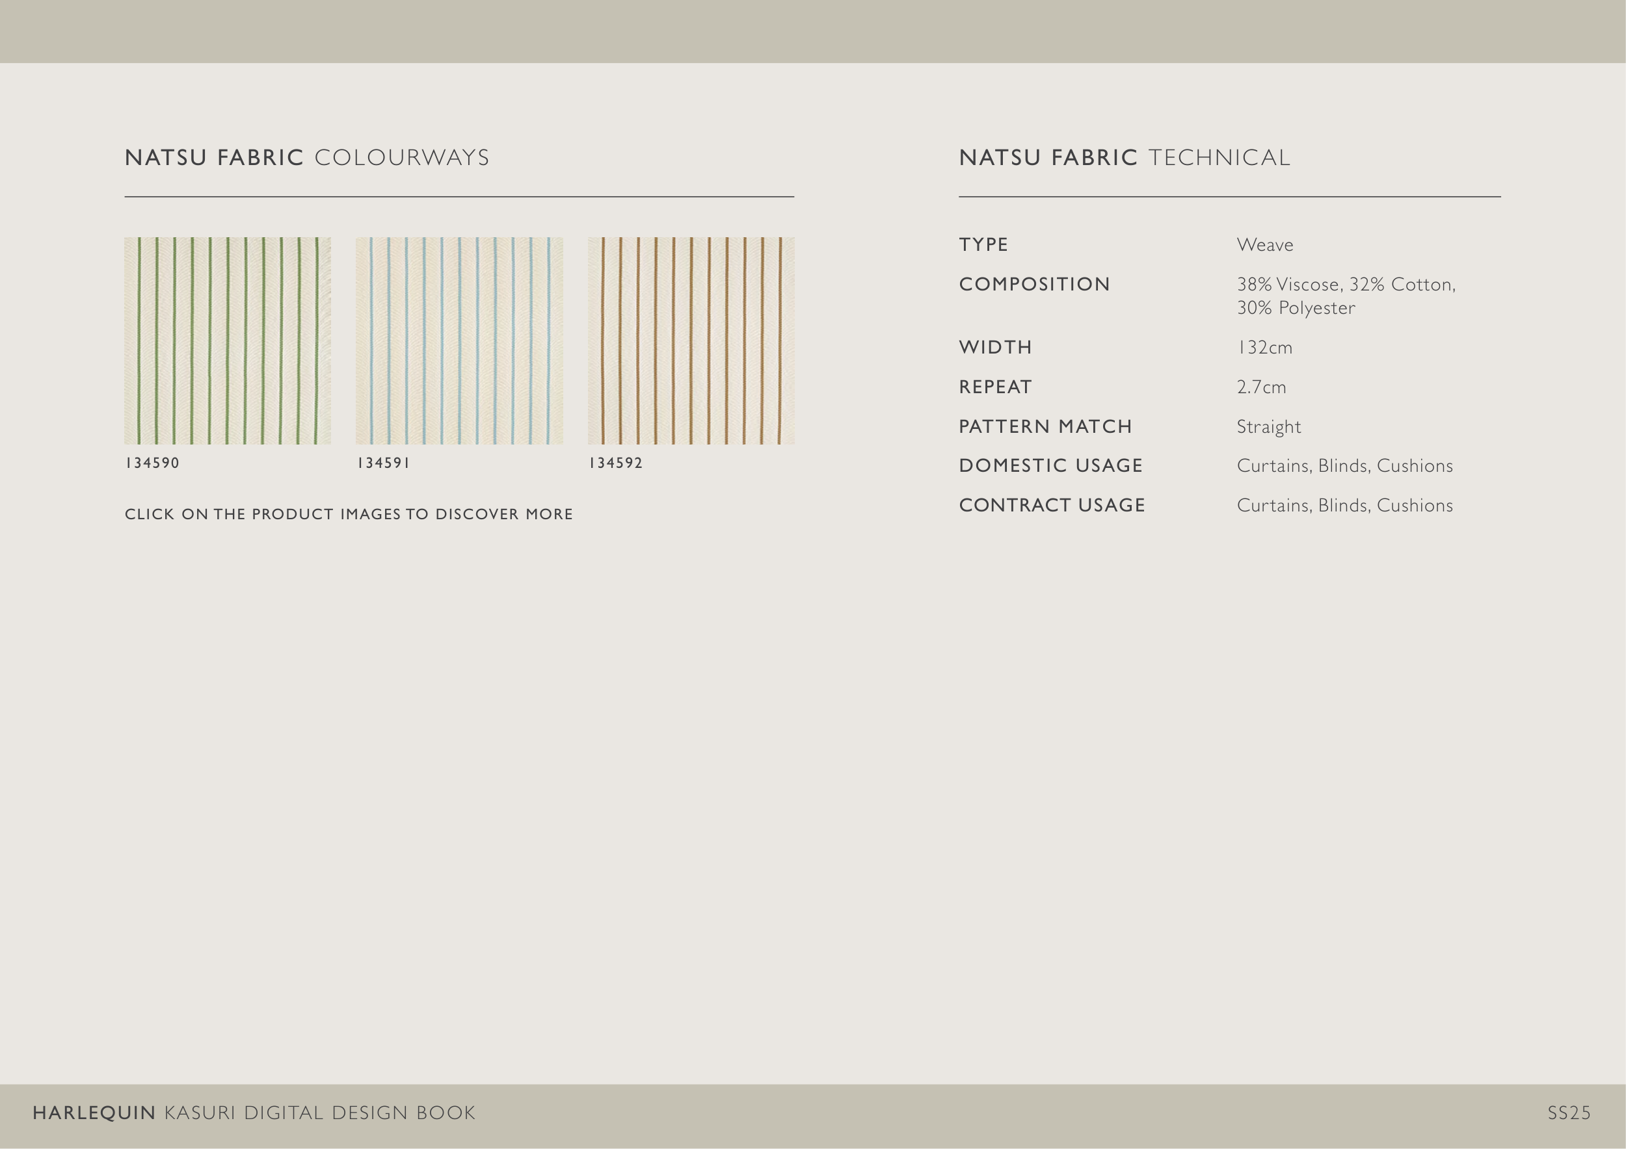The width and height of the screenshot is (1626, 1149).
Task: Click the 132cm width value
Action: coord(1264,348)
